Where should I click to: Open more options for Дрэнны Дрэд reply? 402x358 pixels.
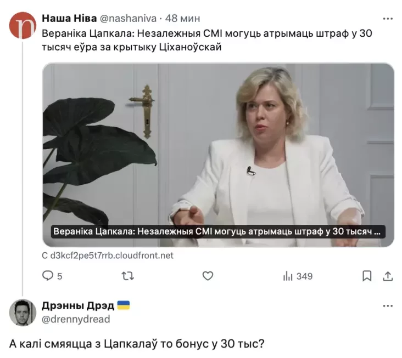point(388,306)
